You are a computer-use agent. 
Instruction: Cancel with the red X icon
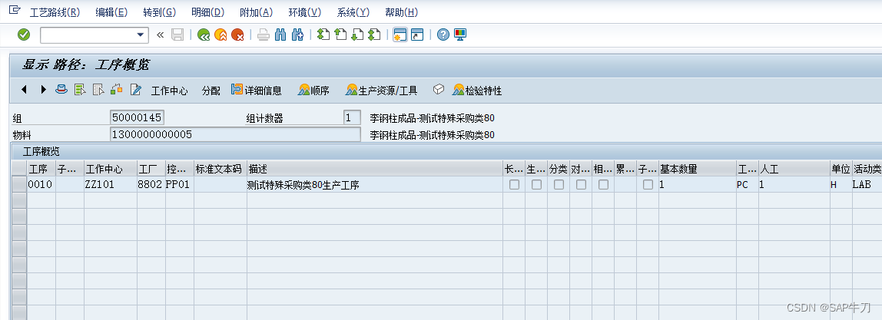tap(237, 35)
